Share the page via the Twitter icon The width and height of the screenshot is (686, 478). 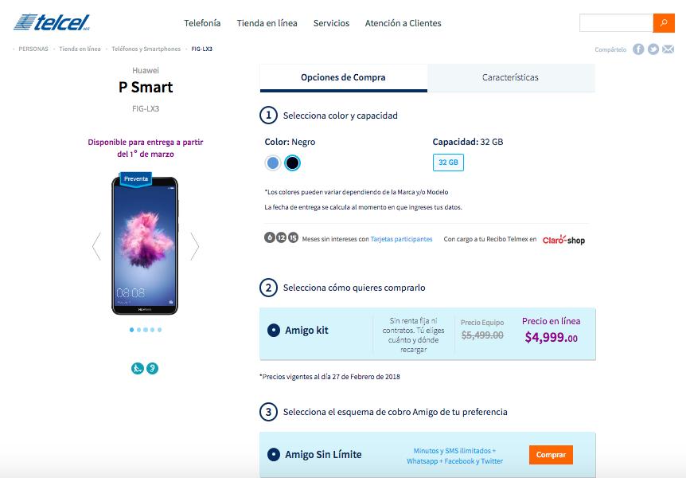653,49
